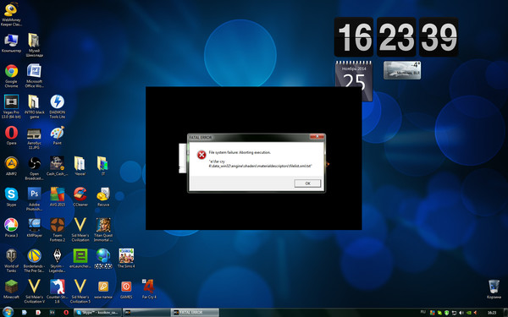
Task: Launch The Sims 4 shortcut
Action: [x=126, y=258]
